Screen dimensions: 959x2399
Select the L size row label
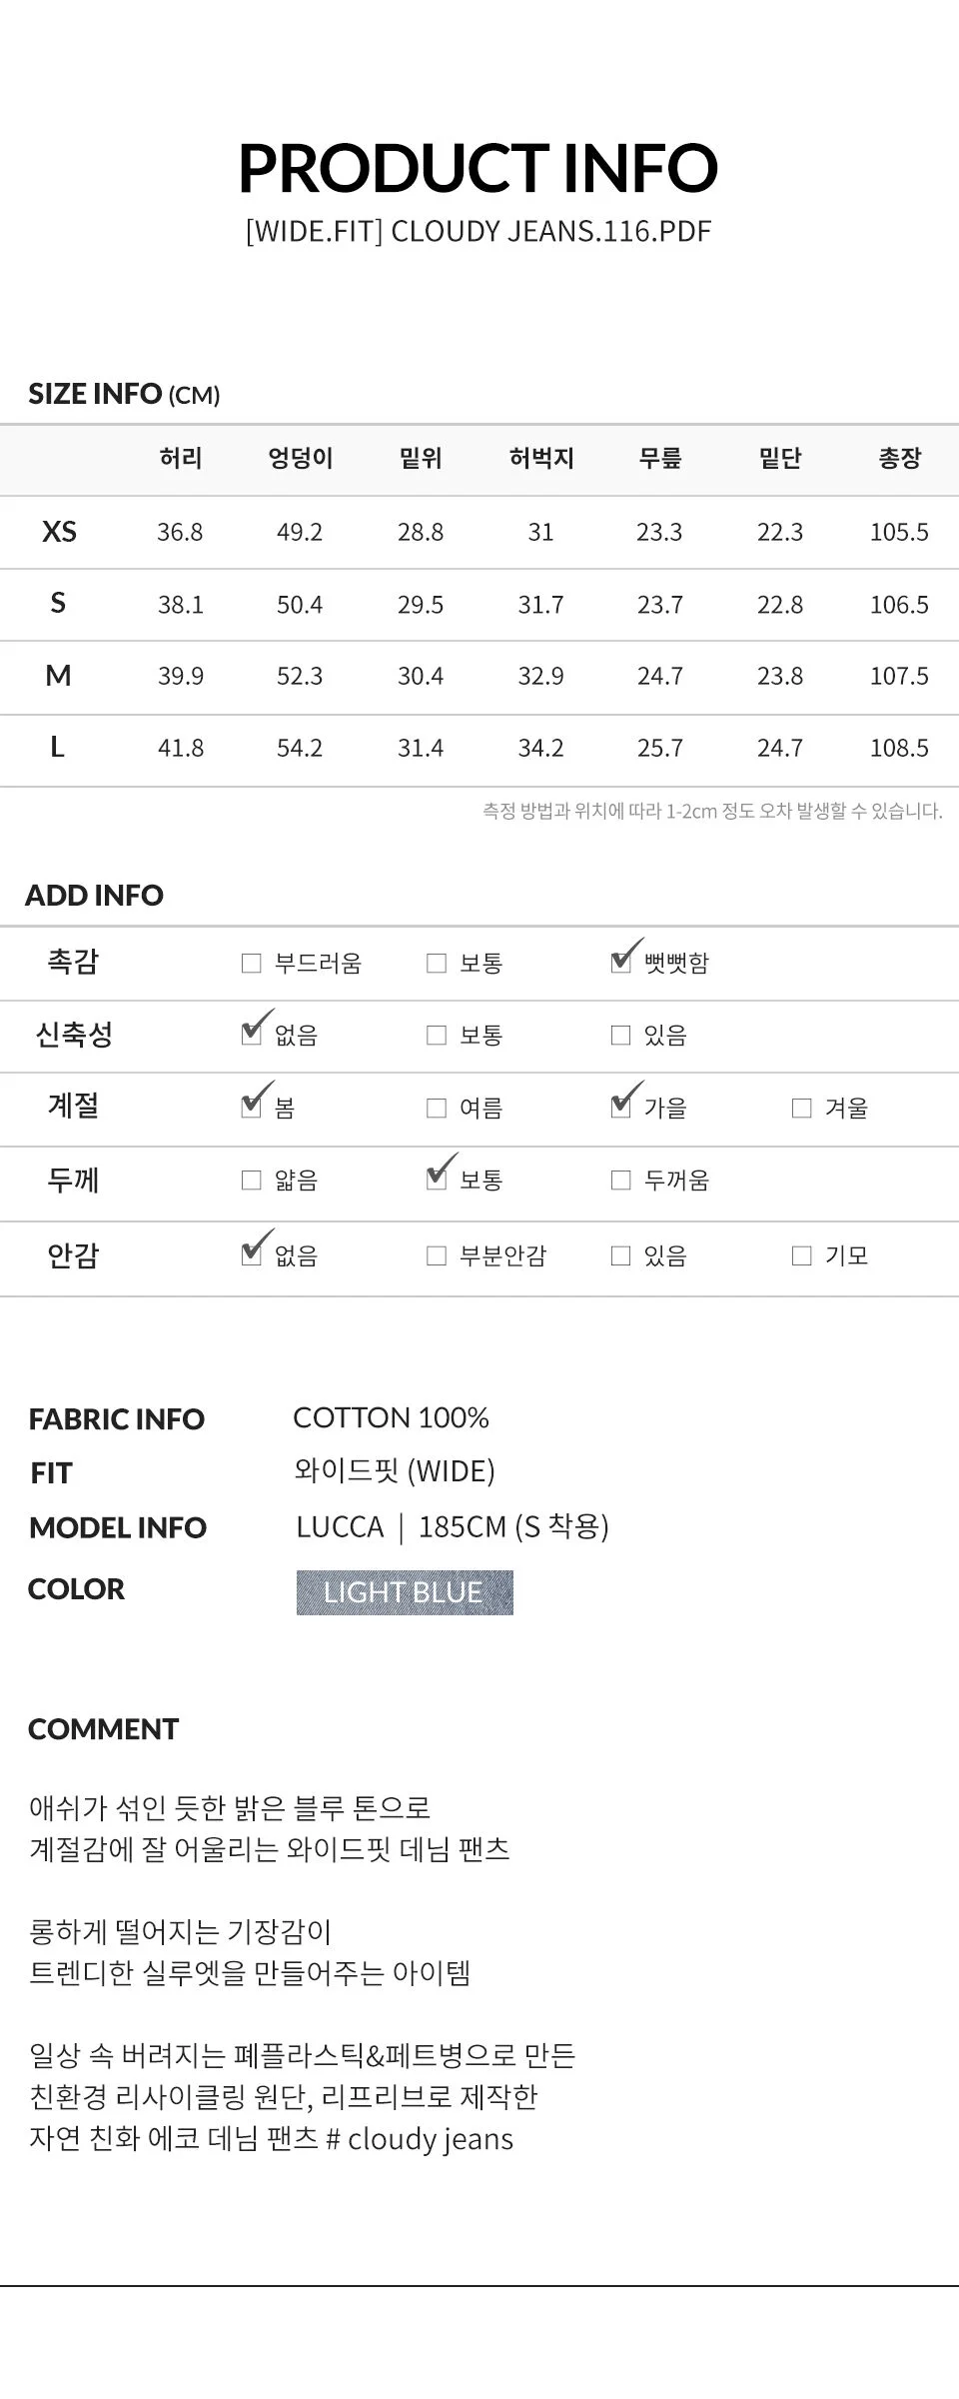click(58, 747)
